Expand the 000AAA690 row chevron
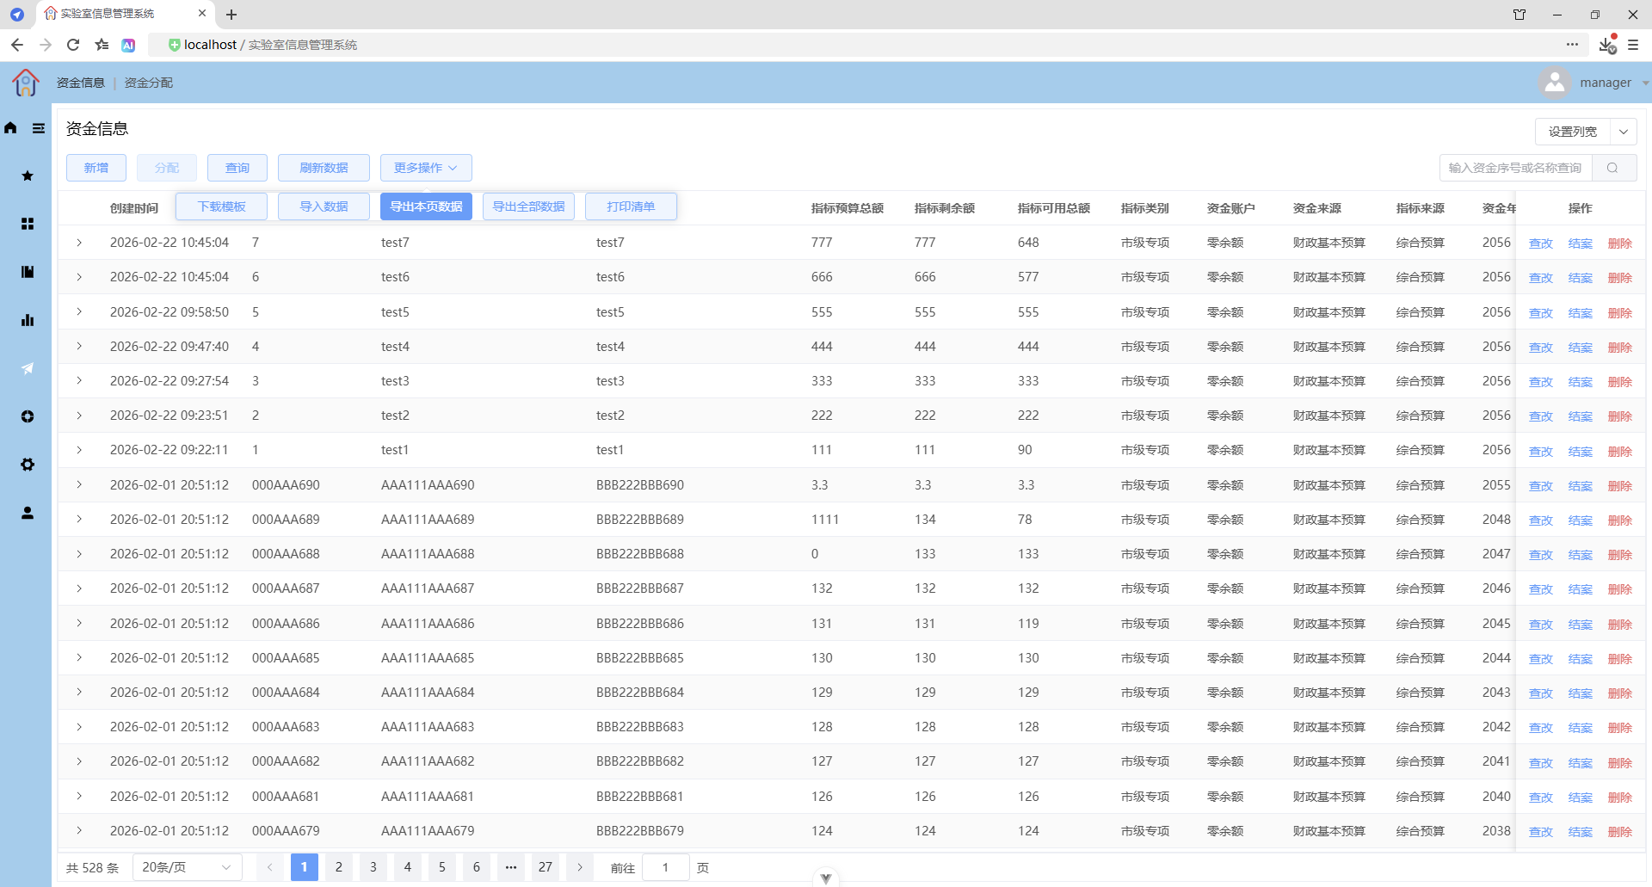This screenshot has width=1652, height=887. (x=79, y=484)
